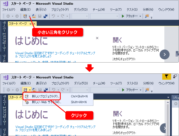Click the Redo arrow in lower window toolbar
Screen dimensions: 179x136
tap(63, 90)
